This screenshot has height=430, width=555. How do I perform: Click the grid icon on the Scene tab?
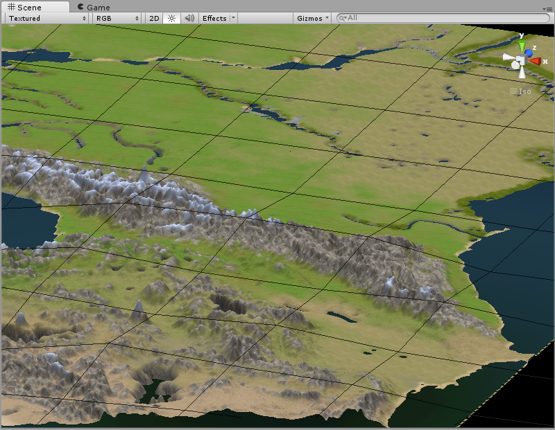click(x=11, y=7)
